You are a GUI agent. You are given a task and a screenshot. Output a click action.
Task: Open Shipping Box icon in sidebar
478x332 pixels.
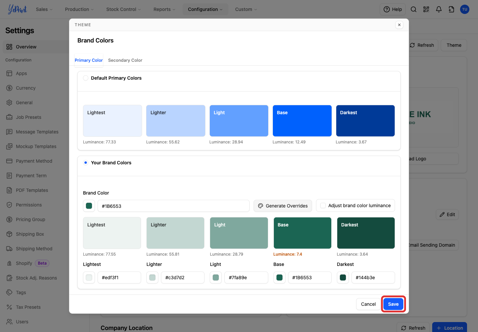[9, 234]
